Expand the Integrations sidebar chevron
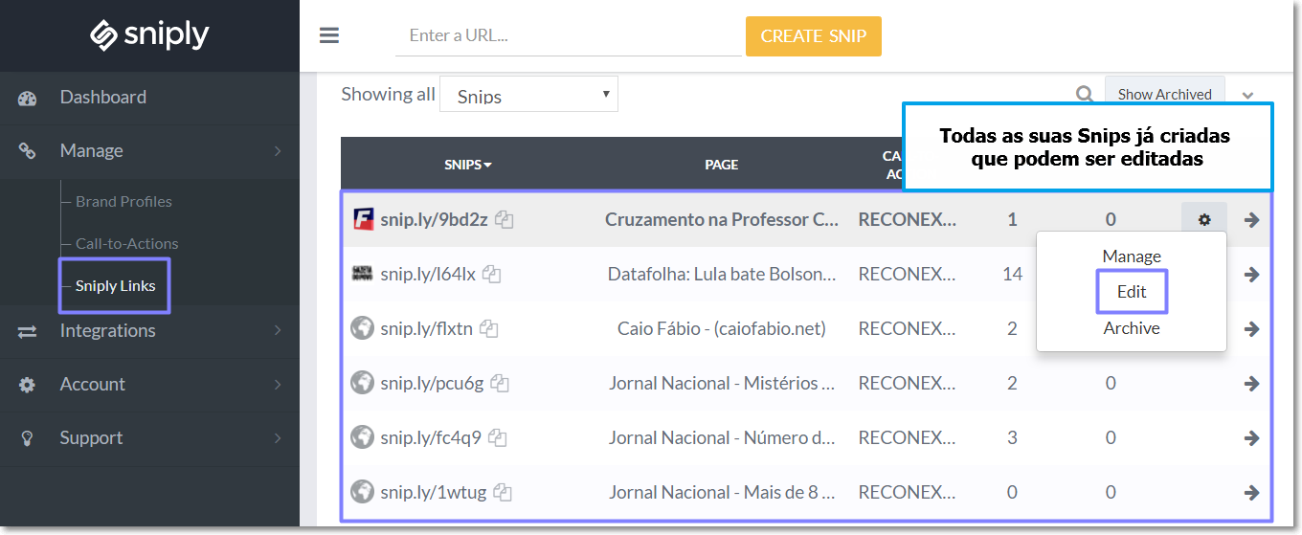1302x535 pixels. [x=278, y=331]
